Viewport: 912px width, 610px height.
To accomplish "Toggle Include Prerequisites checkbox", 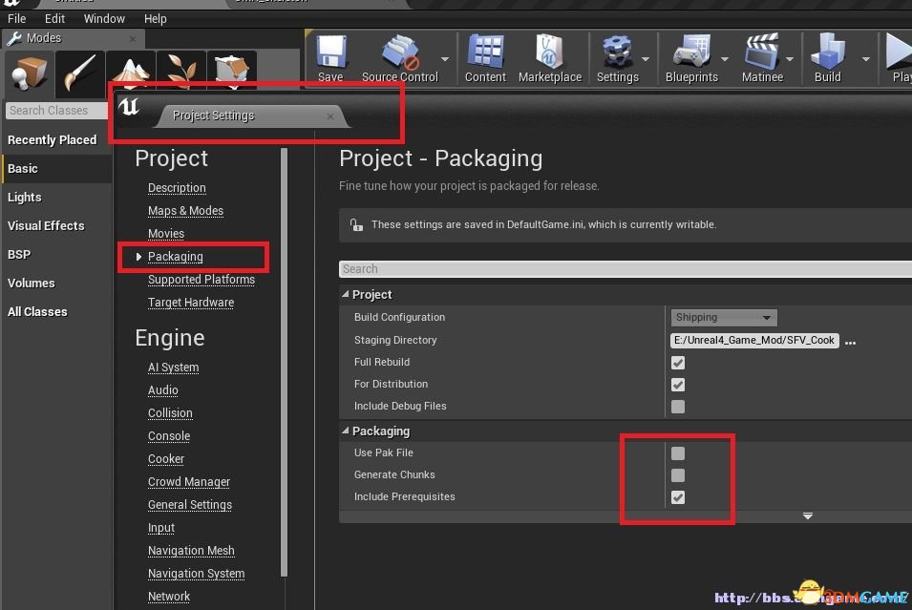I will [678, 497].
